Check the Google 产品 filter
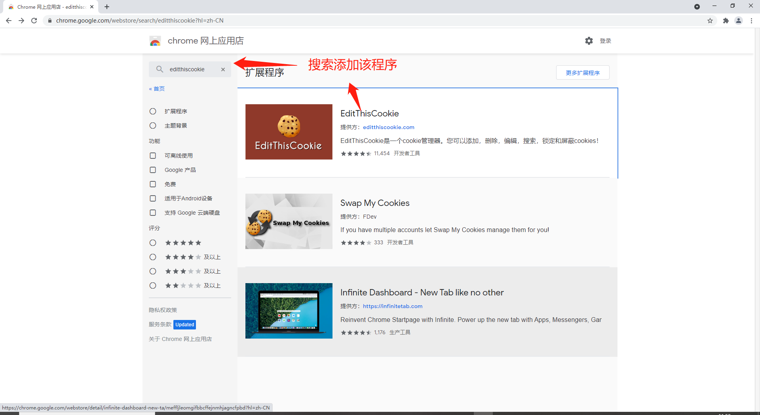The height and width of the screenshot is (415, 760). (153, 170)
